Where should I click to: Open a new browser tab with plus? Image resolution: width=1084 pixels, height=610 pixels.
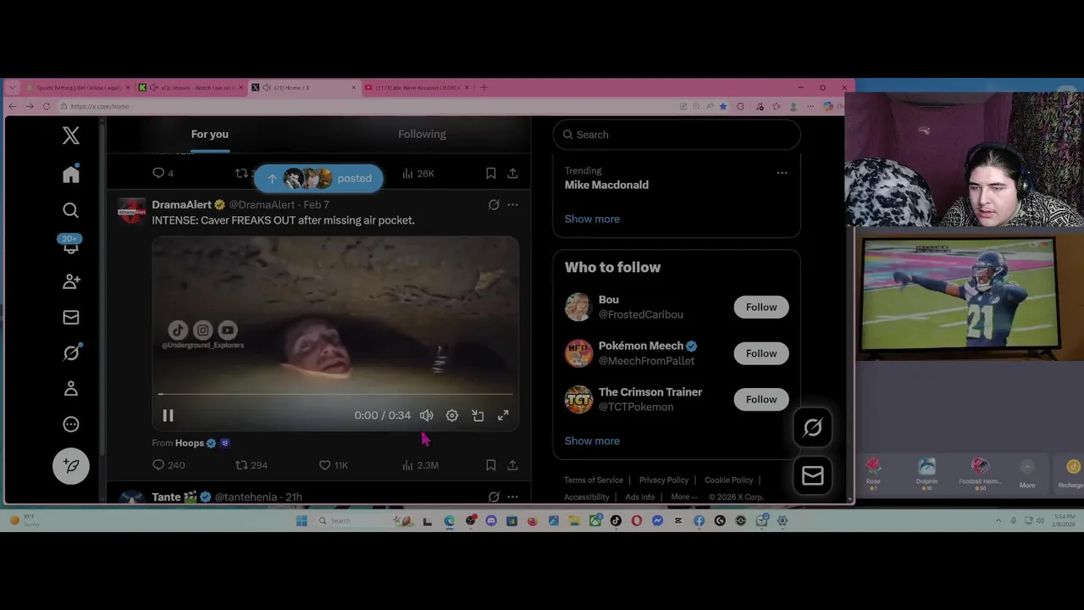tap(484, 87)
